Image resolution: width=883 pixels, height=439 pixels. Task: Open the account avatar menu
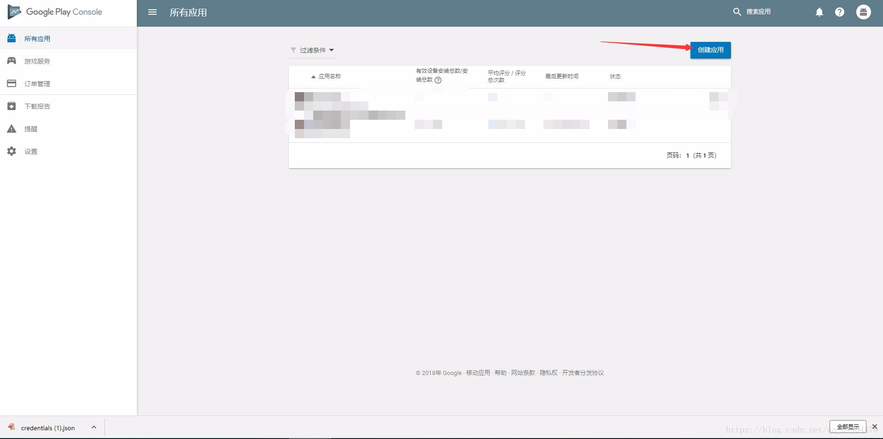coord(864,12)
